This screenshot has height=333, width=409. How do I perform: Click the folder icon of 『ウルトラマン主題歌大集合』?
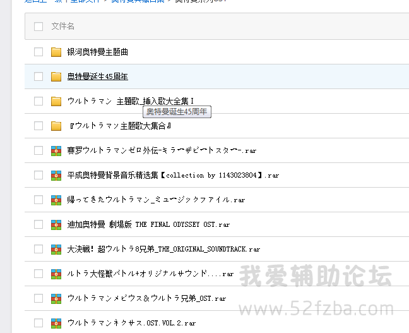(x=56, y=126)
